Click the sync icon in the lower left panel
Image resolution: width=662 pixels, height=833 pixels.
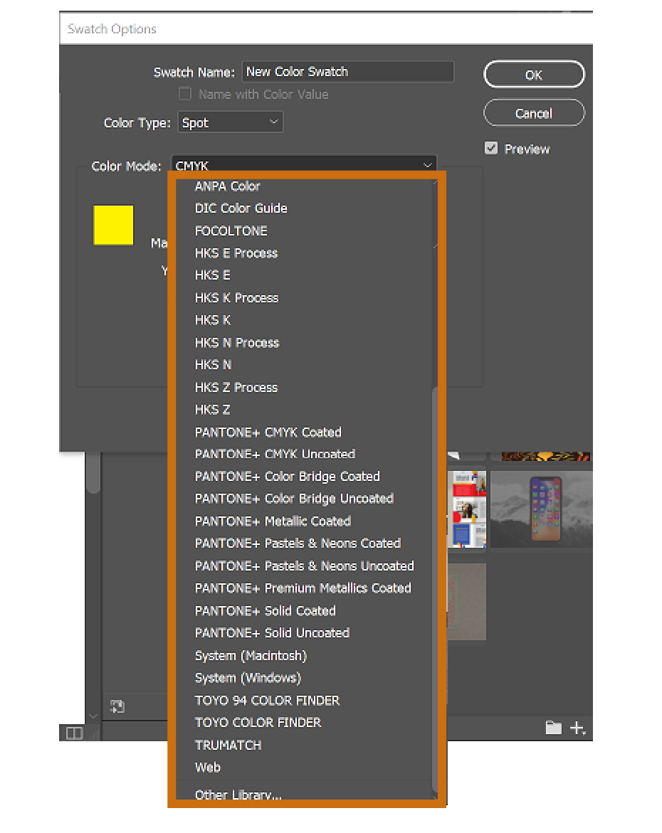click(117, 706)
